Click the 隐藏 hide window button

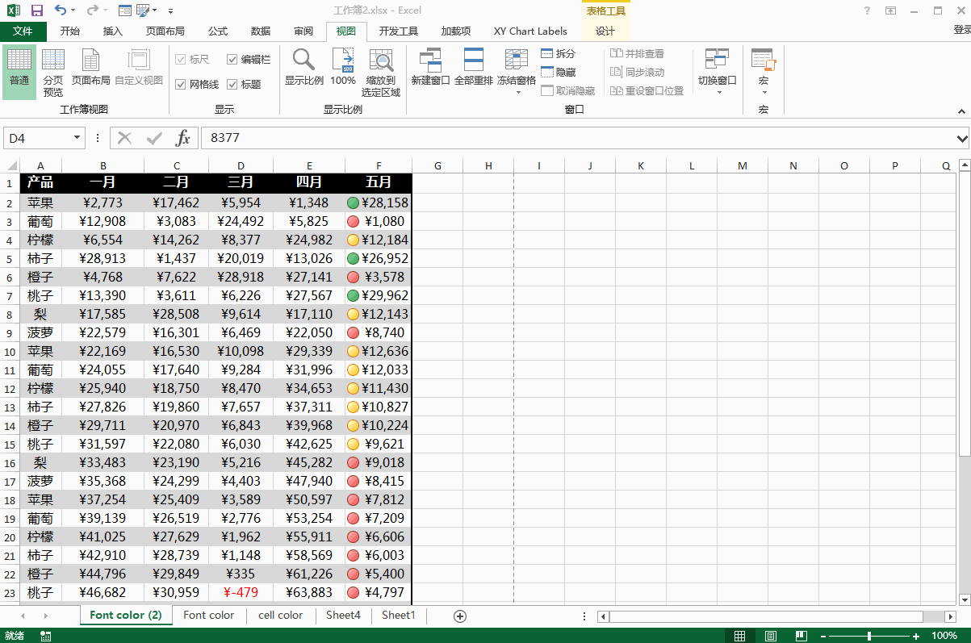click(559, 72)
